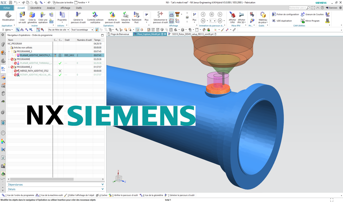Click the help question mark icon

click(322, 8)
